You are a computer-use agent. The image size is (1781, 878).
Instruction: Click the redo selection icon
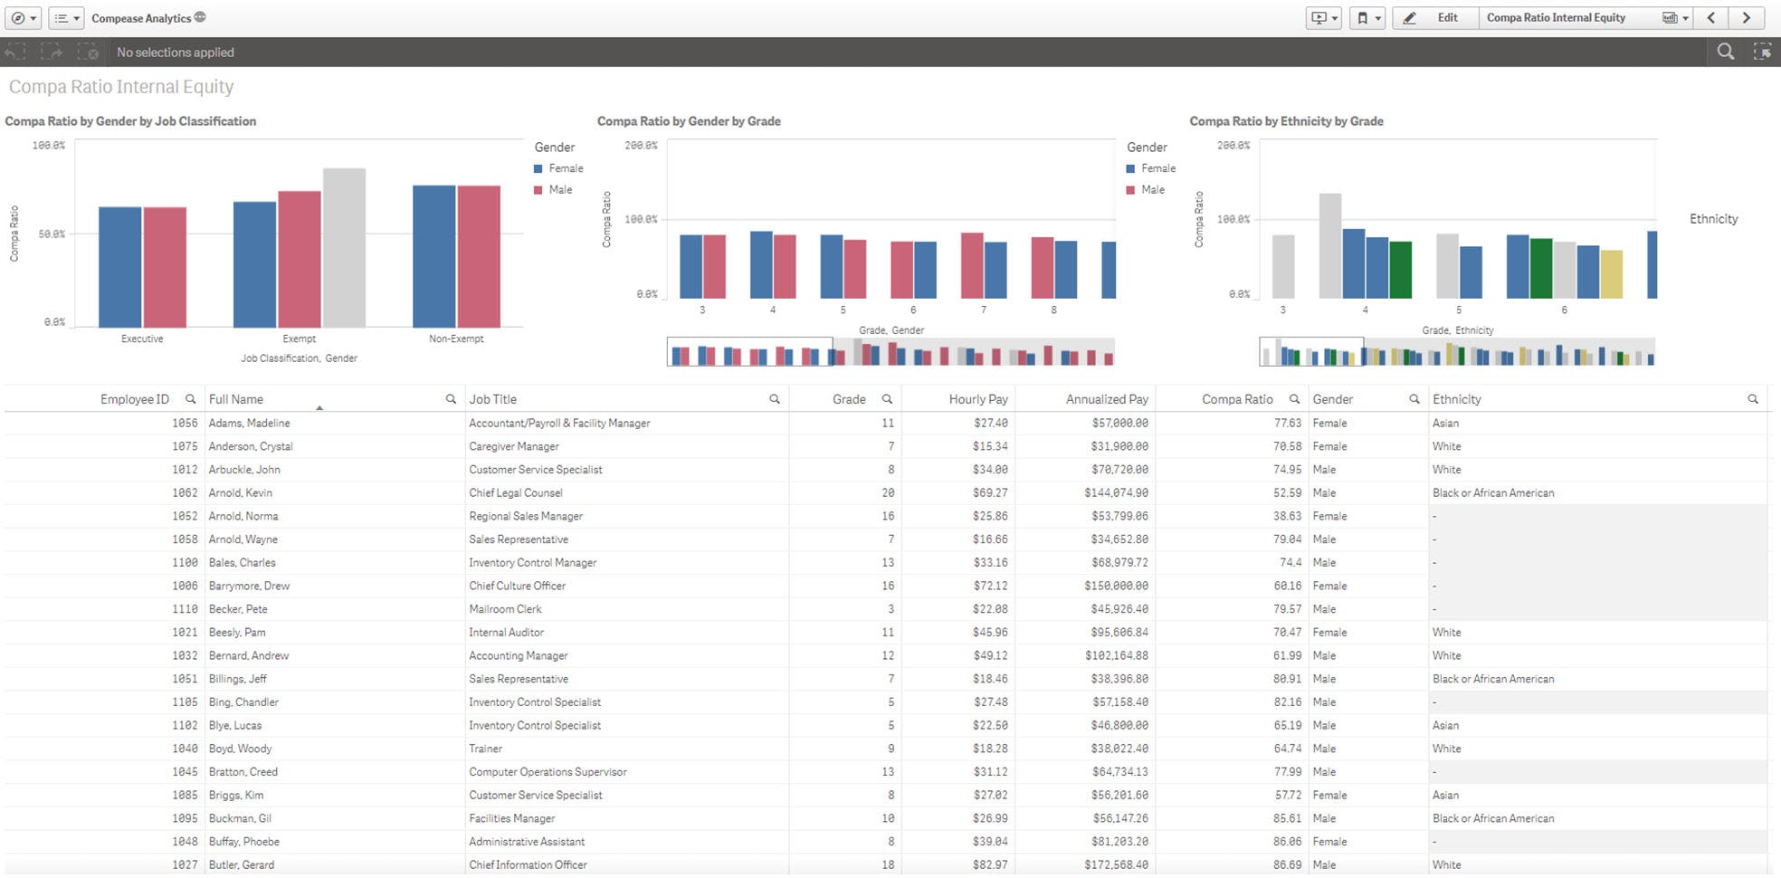[x=54, y=52]
